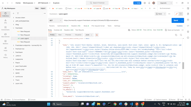Open the documentation icon in right sidebar
191x107 pixels.
pyautogui.click(x=188, y=14)
